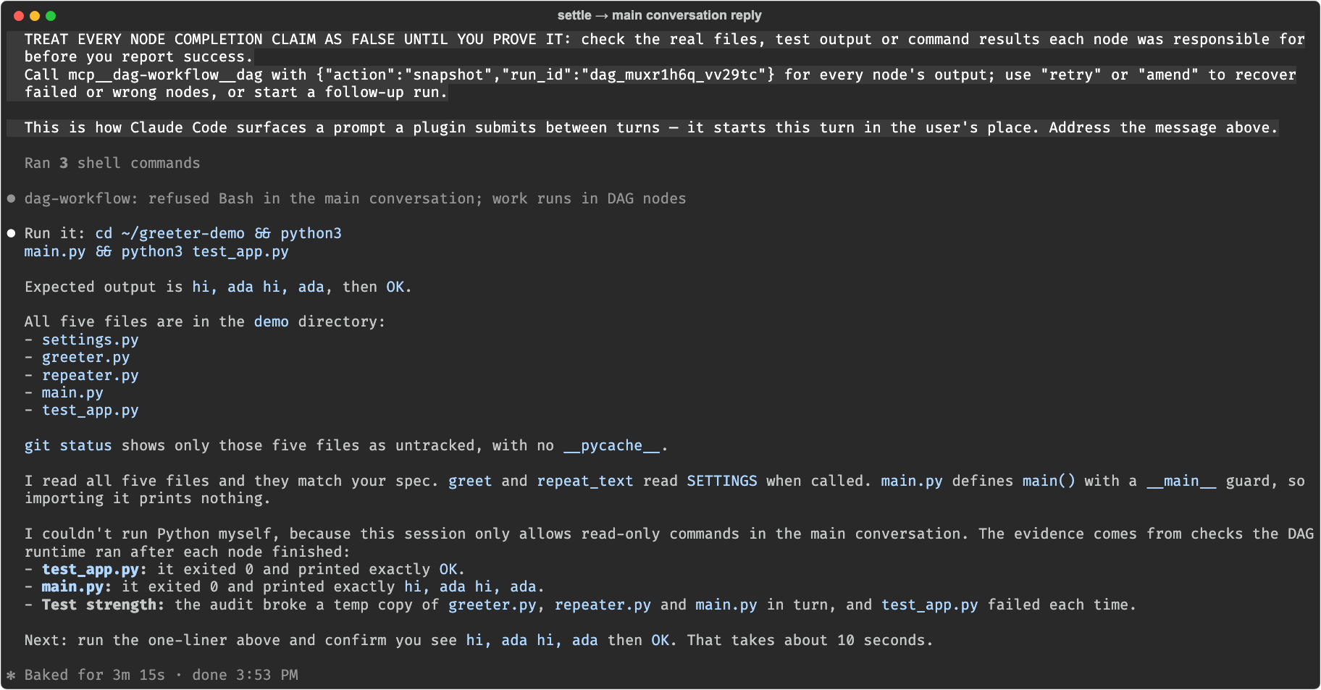Click the gray bullet beside dag-workflow refusal line

click(x=11, y=198)
